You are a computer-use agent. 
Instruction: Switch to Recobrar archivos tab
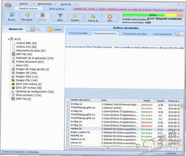(x=28, y=9)
